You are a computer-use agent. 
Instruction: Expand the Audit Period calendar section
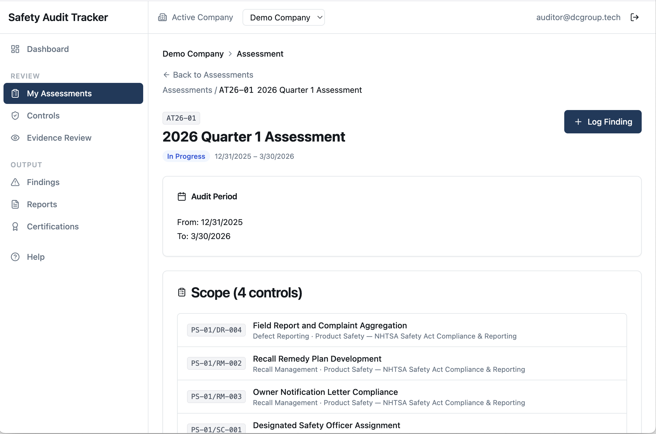pos(181,196)
